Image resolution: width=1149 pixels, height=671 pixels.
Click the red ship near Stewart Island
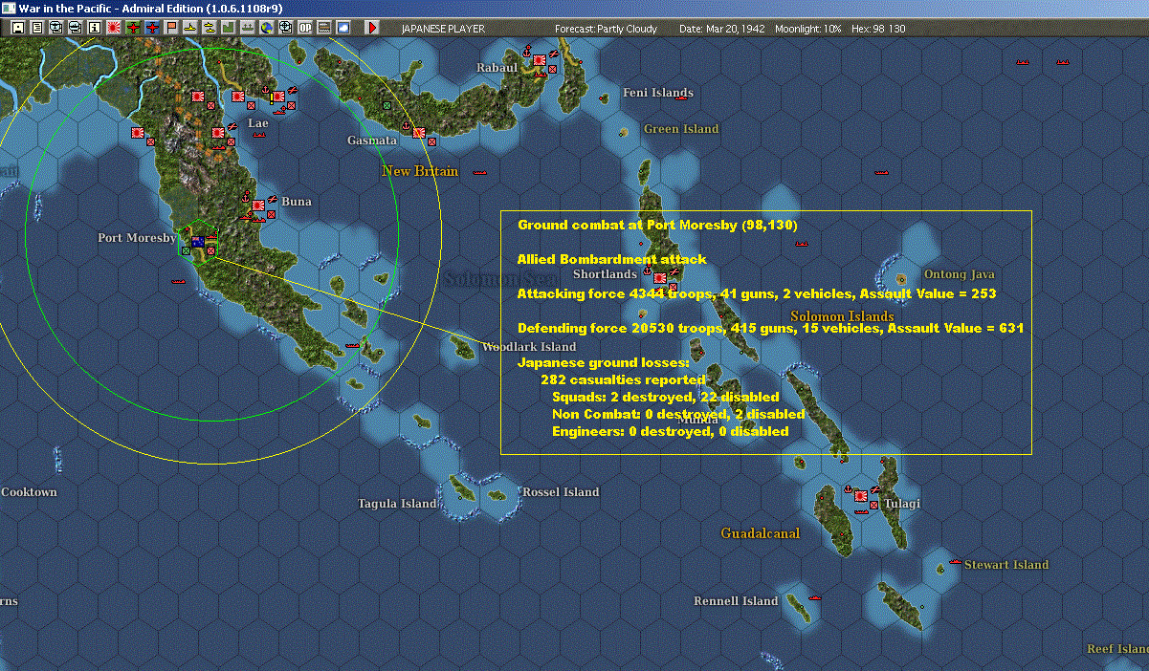[955, 560]
